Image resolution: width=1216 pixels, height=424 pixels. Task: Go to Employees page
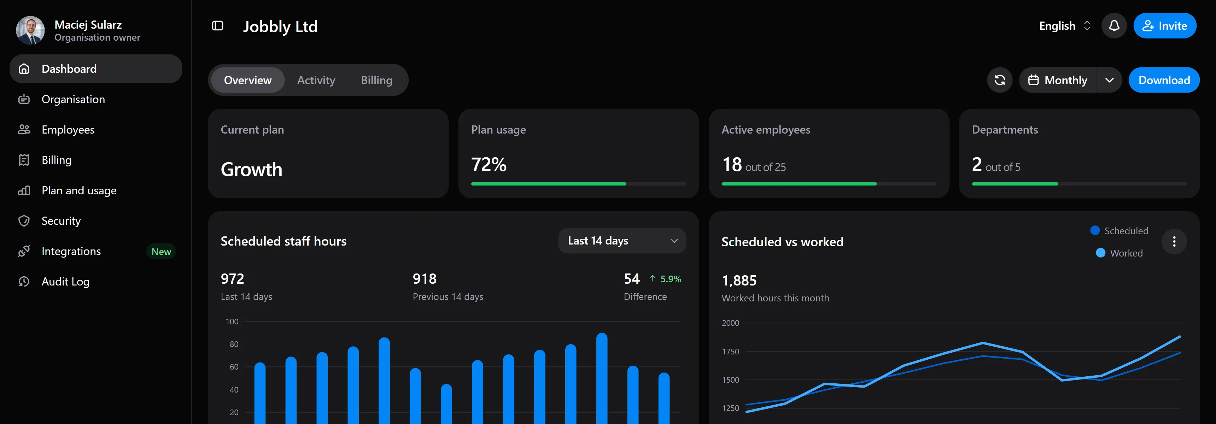96,130
